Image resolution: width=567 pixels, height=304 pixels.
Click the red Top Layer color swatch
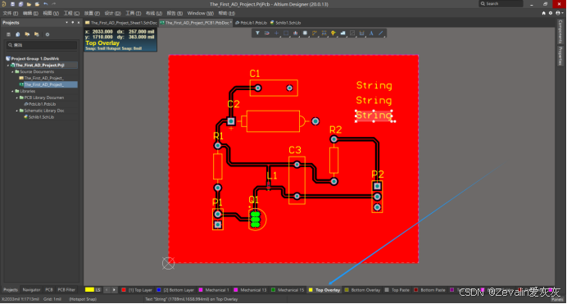click(x=124, y=290)
